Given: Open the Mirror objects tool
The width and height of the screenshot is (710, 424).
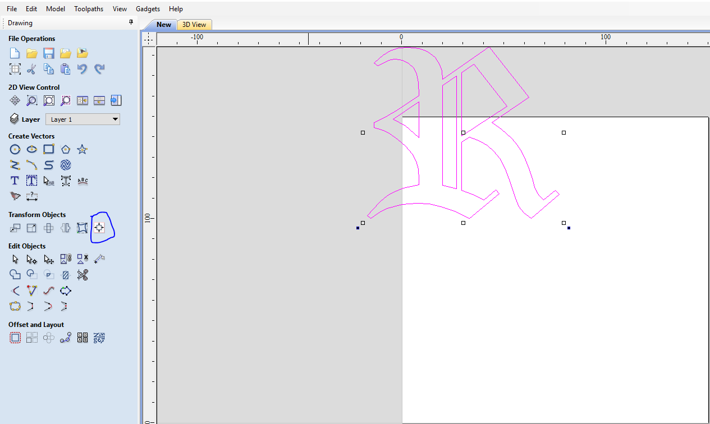Looking at the screenshot, I should 65,228.
